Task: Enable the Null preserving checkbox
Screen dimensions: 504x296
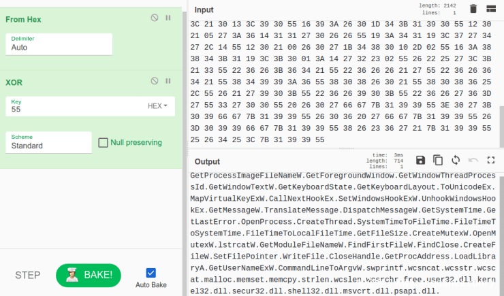Action: tap(104, 143)
